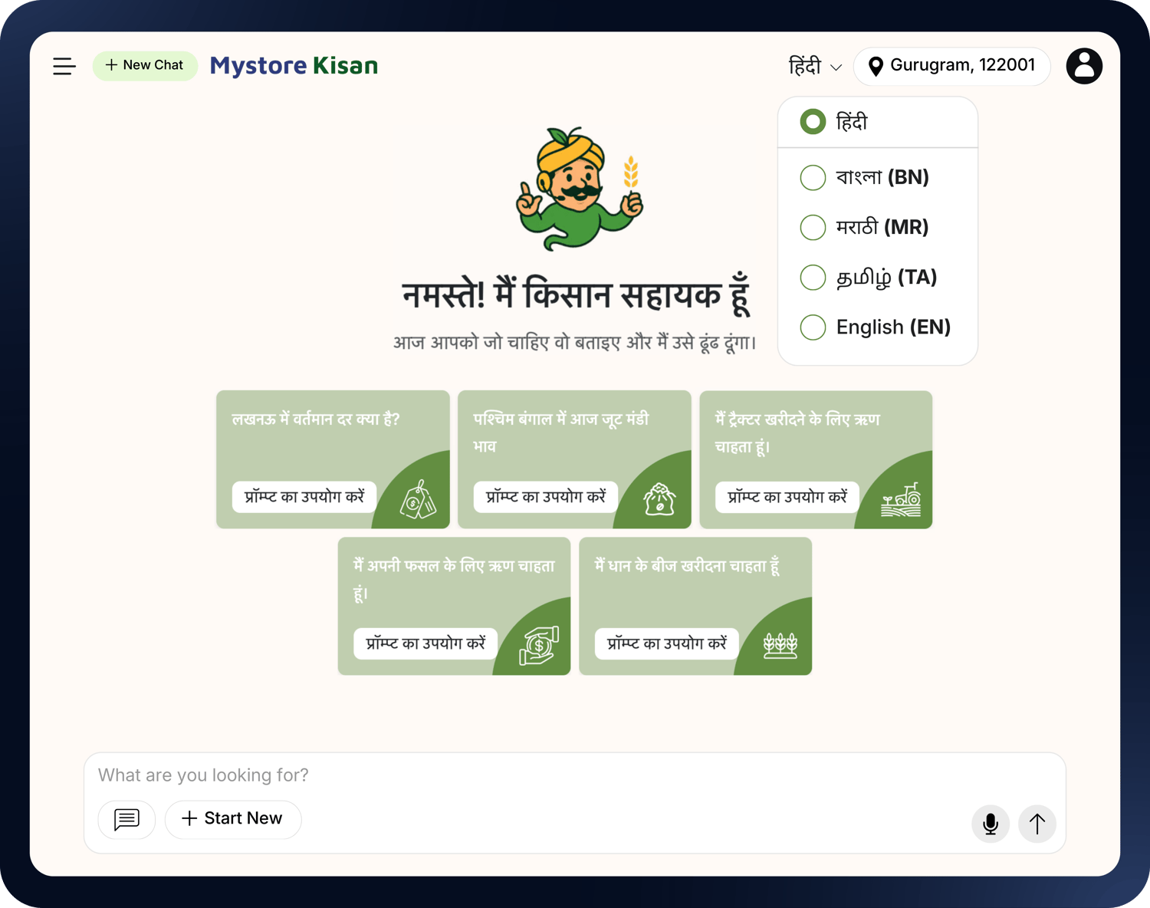
Task: Click the farmer genie mascot image
Action: click(x=579, y=189)
